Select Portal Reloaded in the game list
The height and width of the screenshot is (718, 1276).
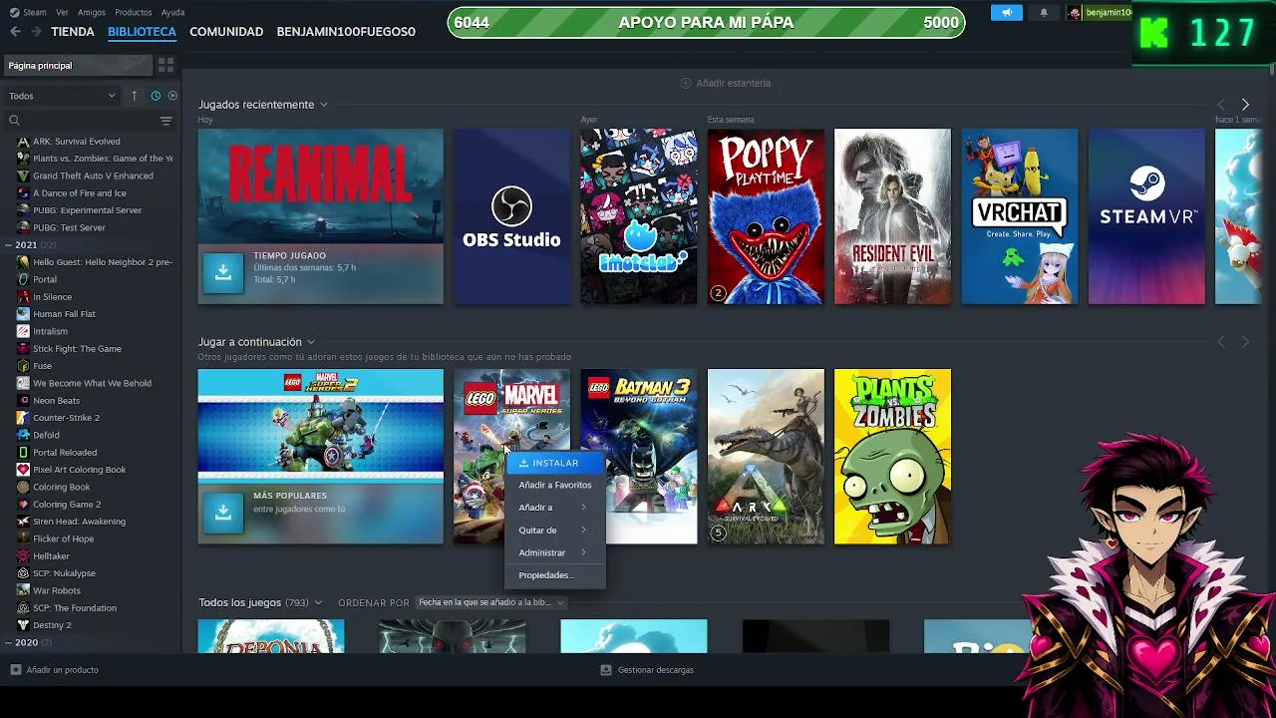(x=65, y=453)
